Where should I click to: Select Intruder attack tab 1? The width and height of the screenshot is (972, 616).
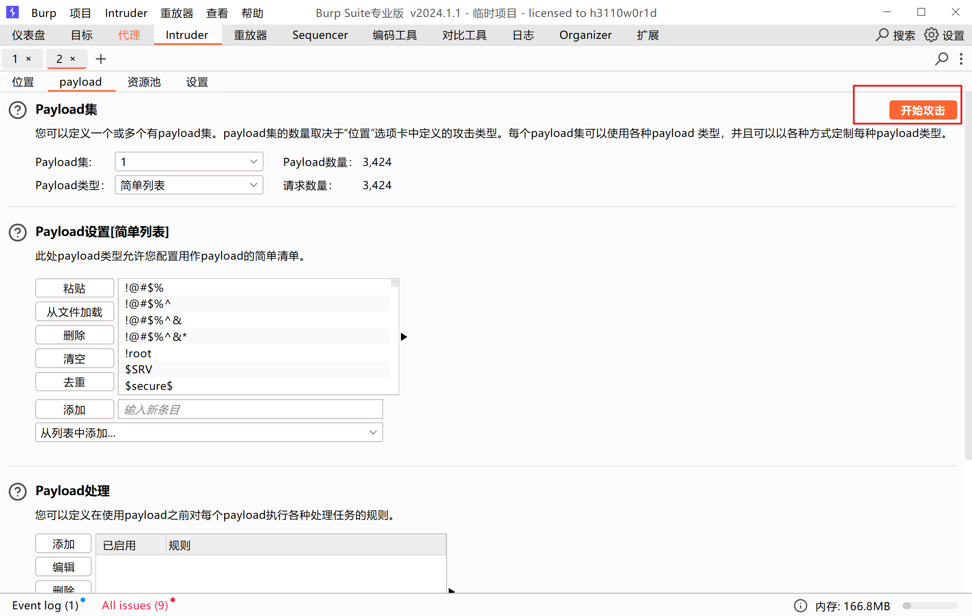(16, 59)
